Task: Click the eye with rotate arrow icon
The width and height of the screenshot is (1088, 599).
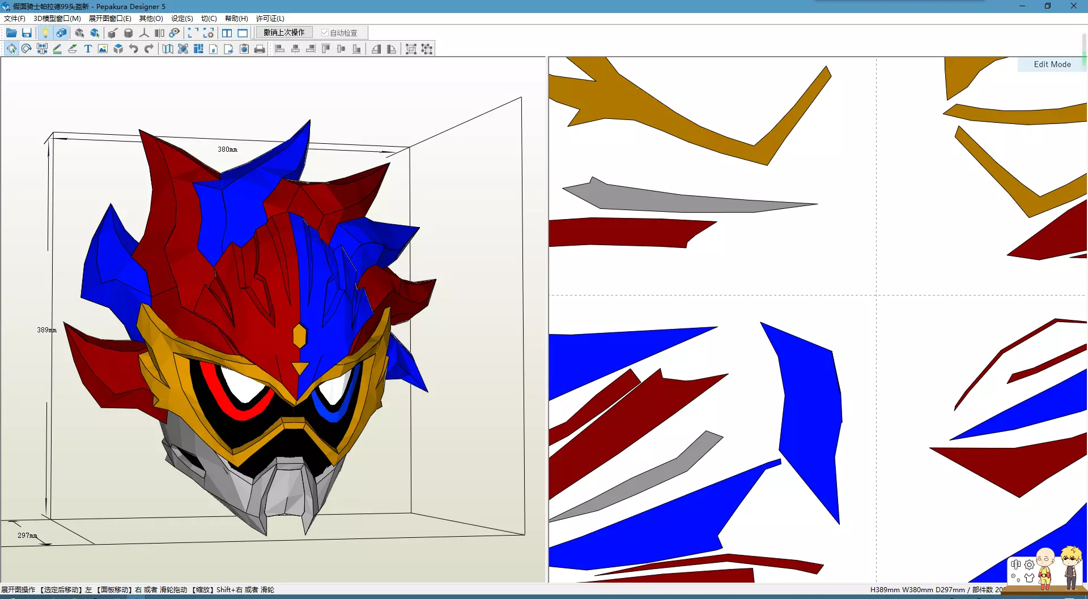Action: coord(175,33)
